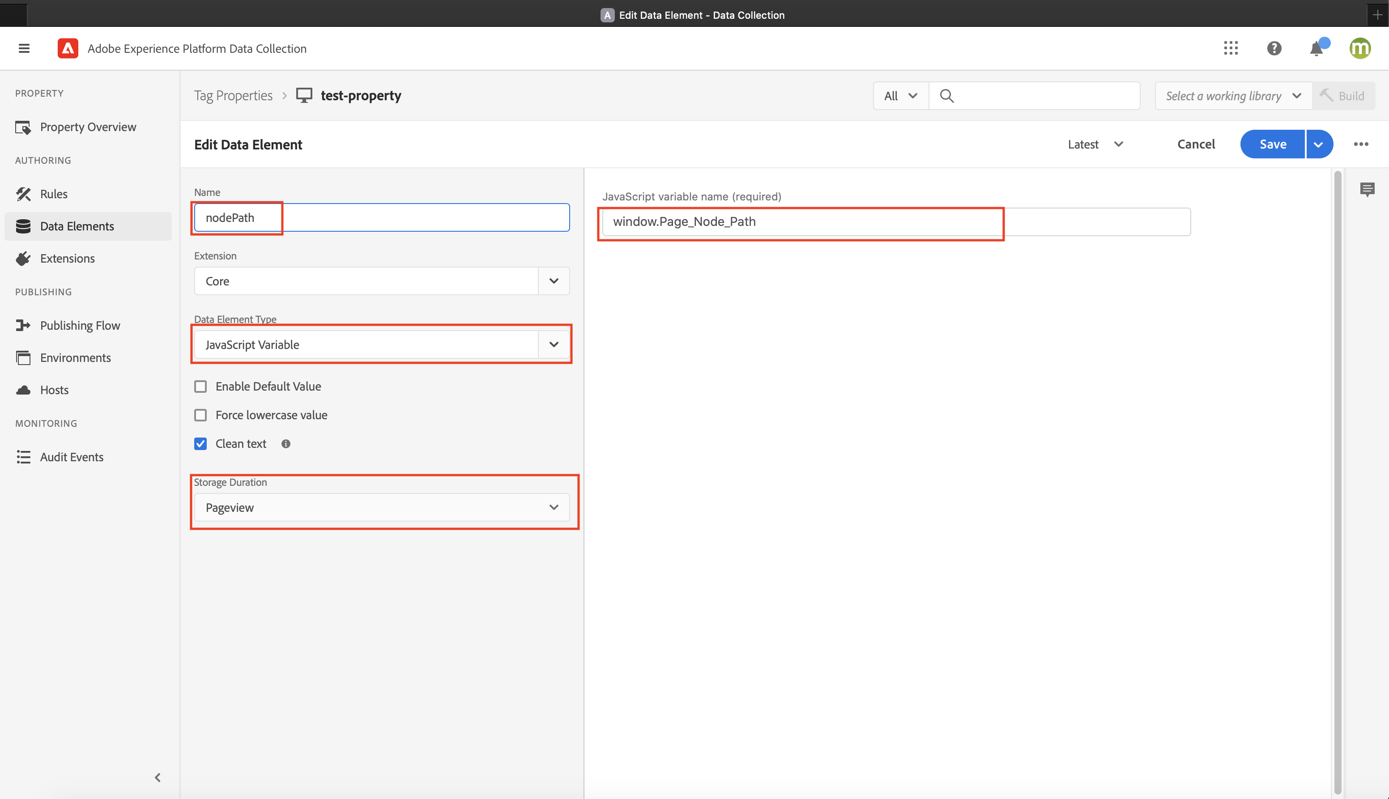Click the Environments window icon

23,358
